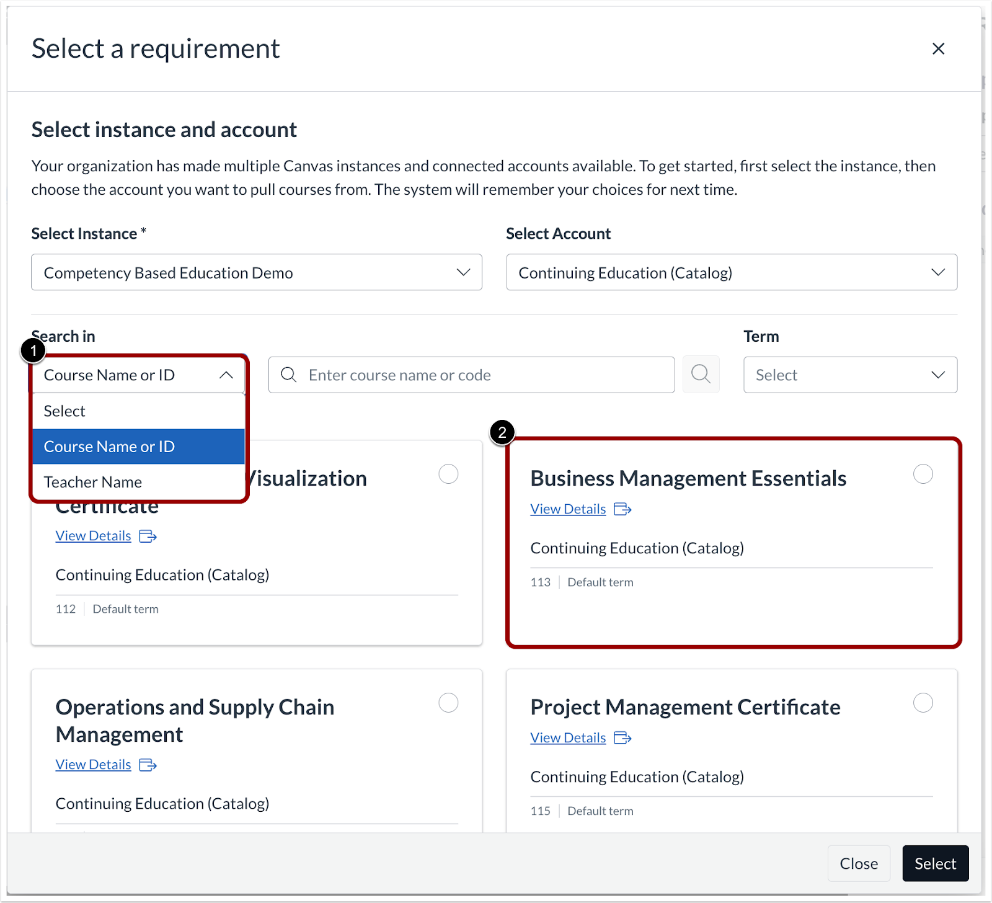
Task: Choose Select from the search-in list
Action: [64, 411]
